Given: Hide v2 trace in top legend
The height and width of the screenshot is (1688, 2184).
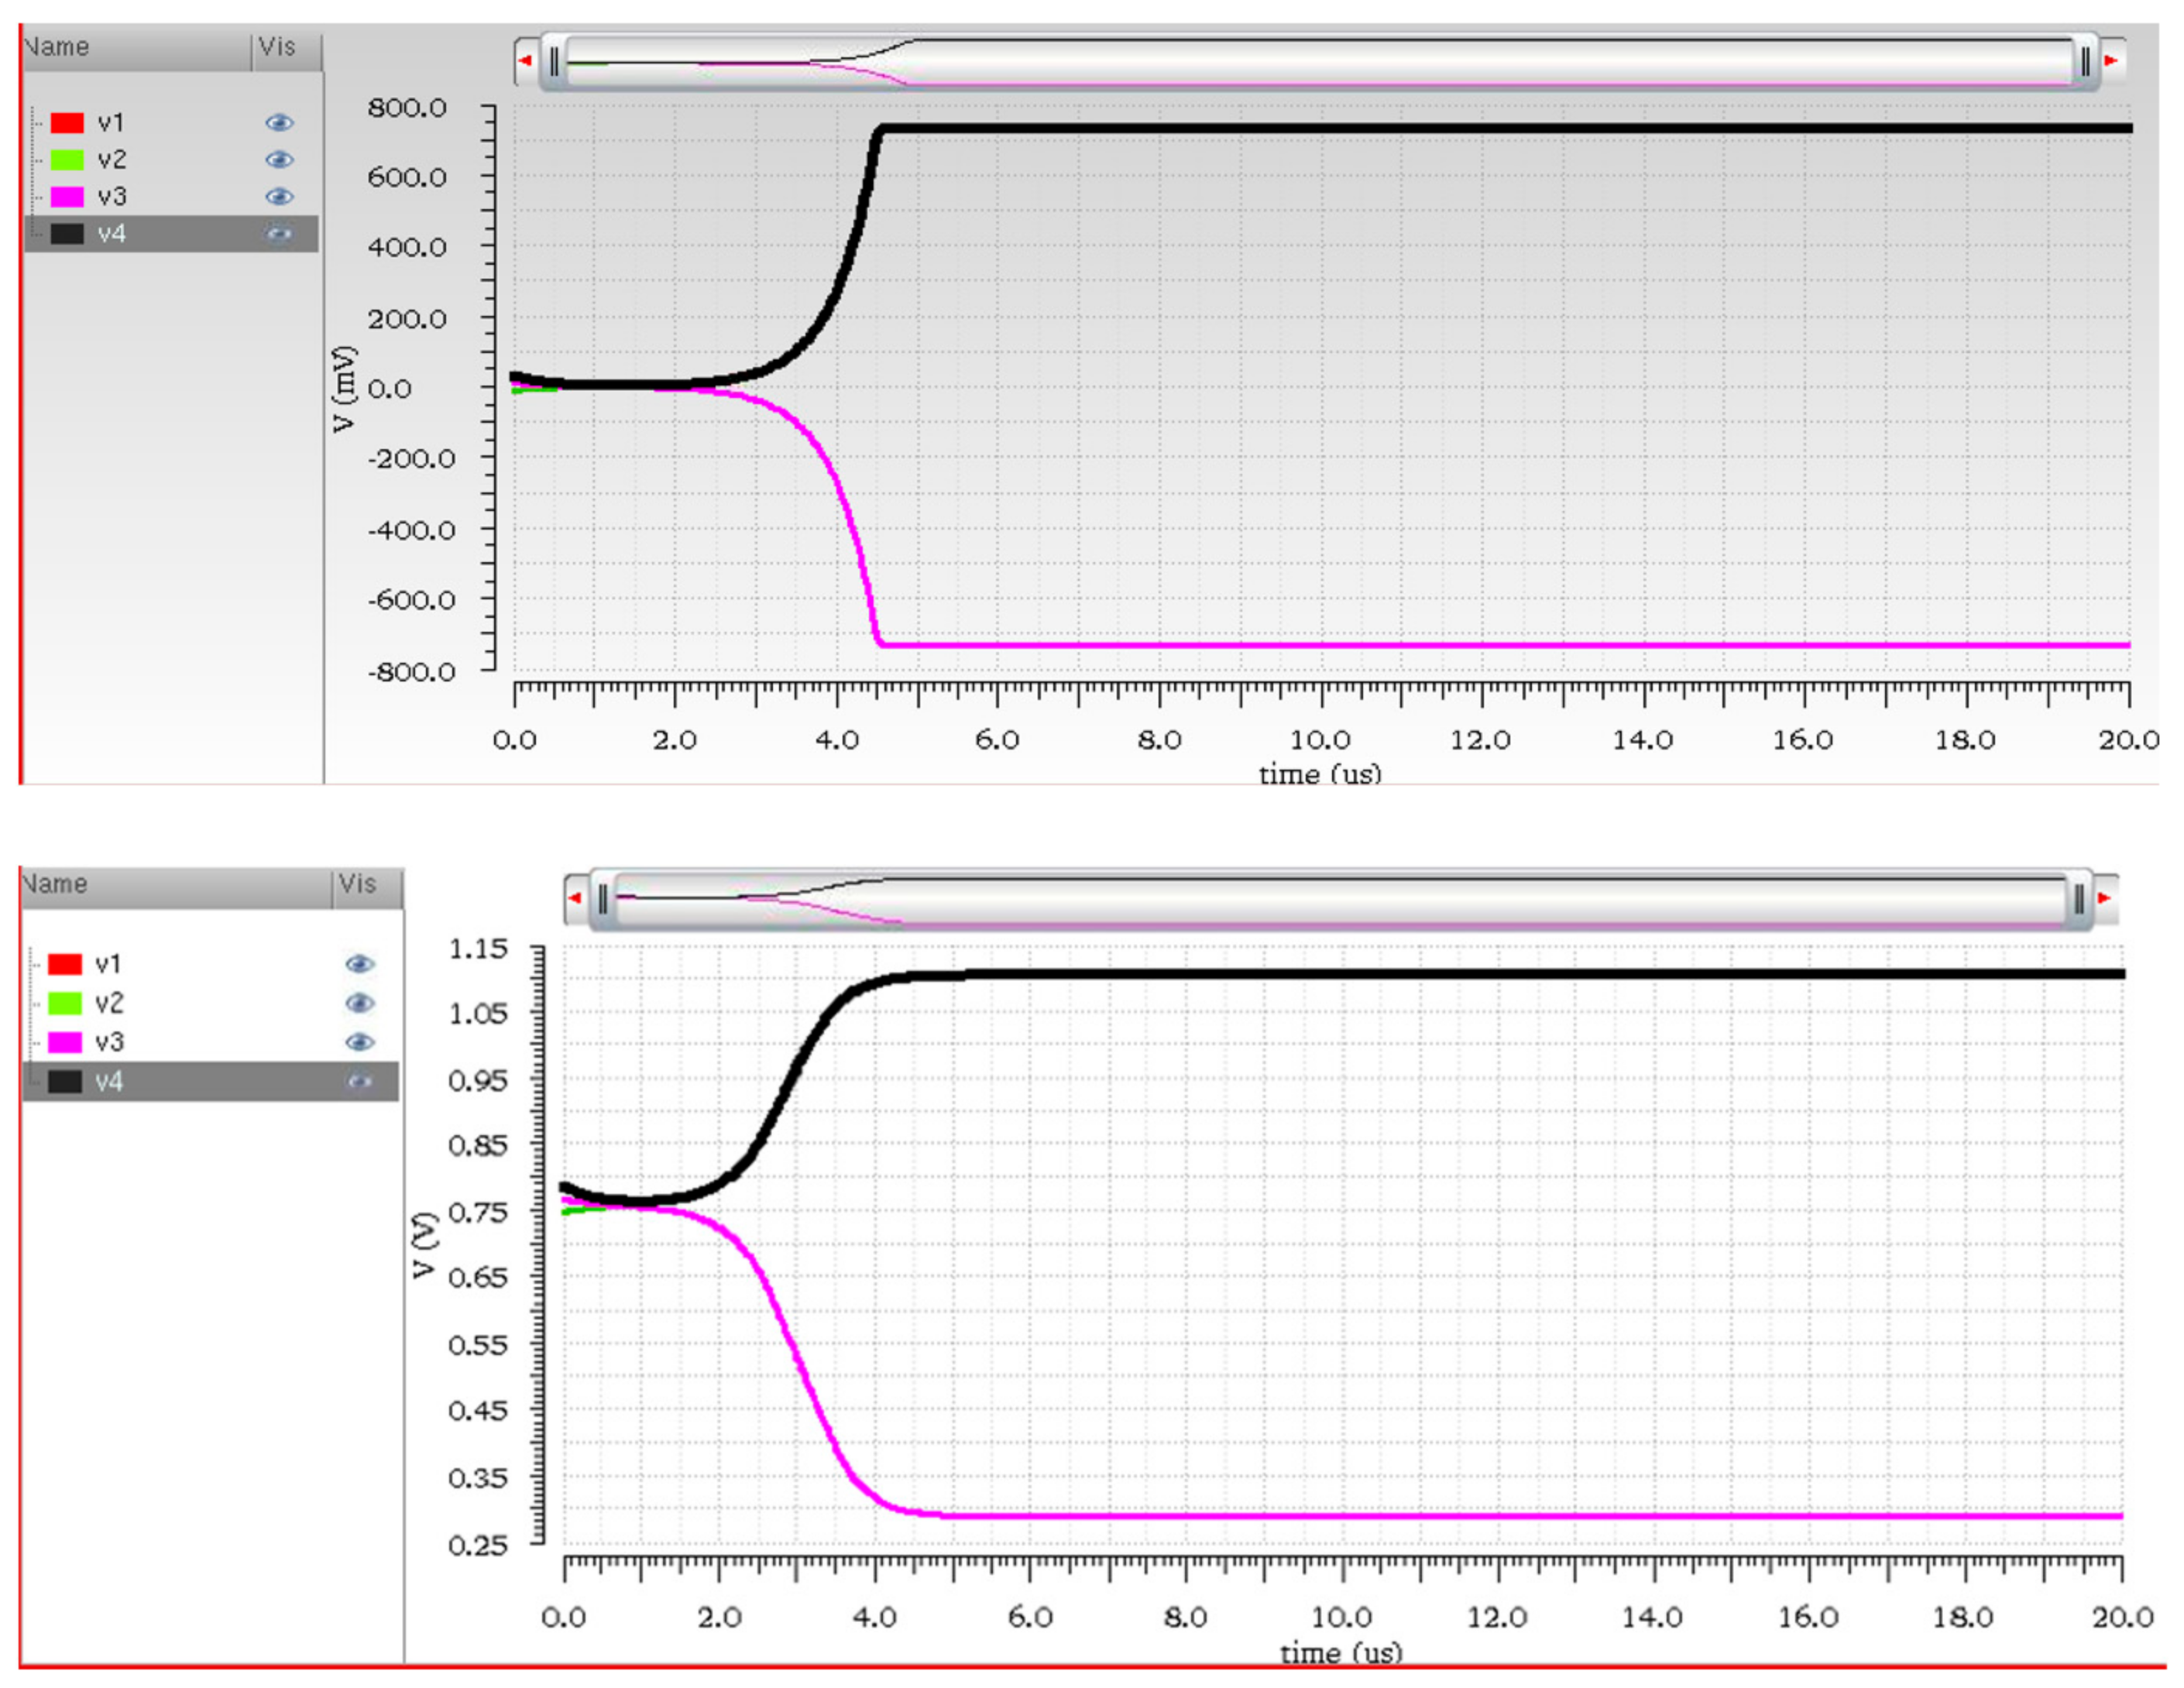Looking at the screenshot, I should click(279, 160).
